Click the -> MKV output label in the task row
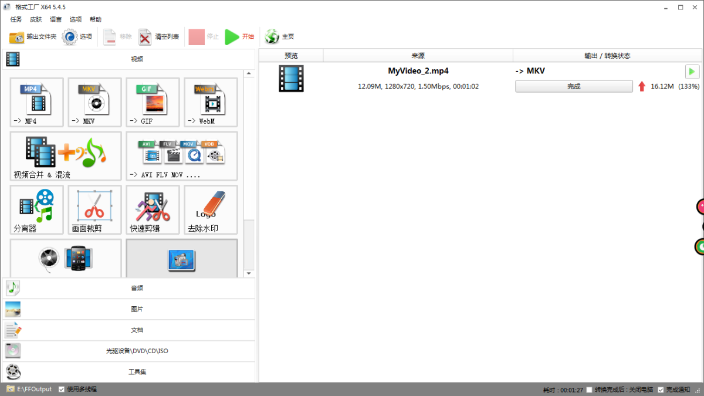Viewport: 704px width, 396px height. 530,70
